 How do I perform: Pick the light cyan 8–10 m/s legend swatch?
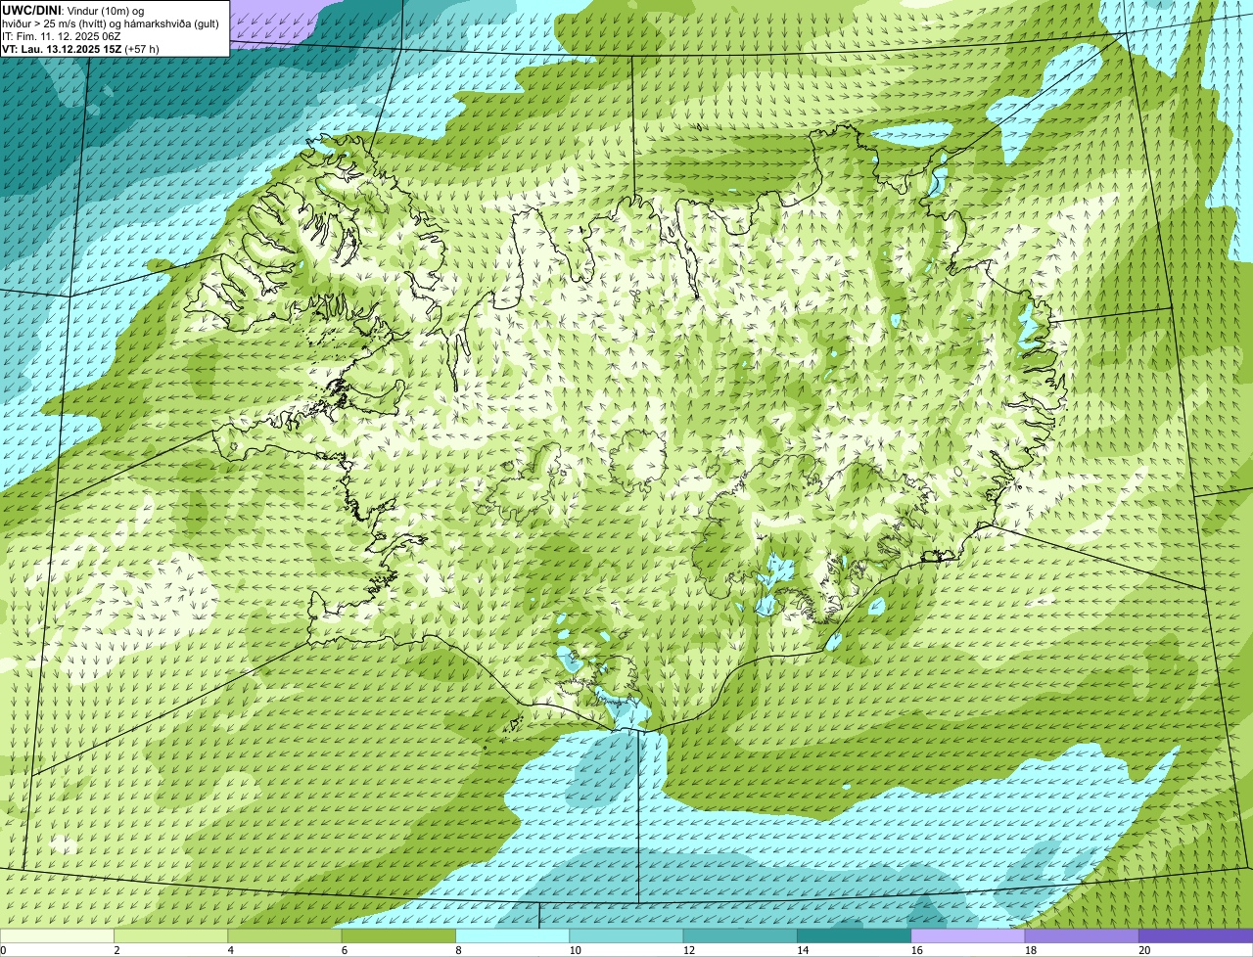512,935
